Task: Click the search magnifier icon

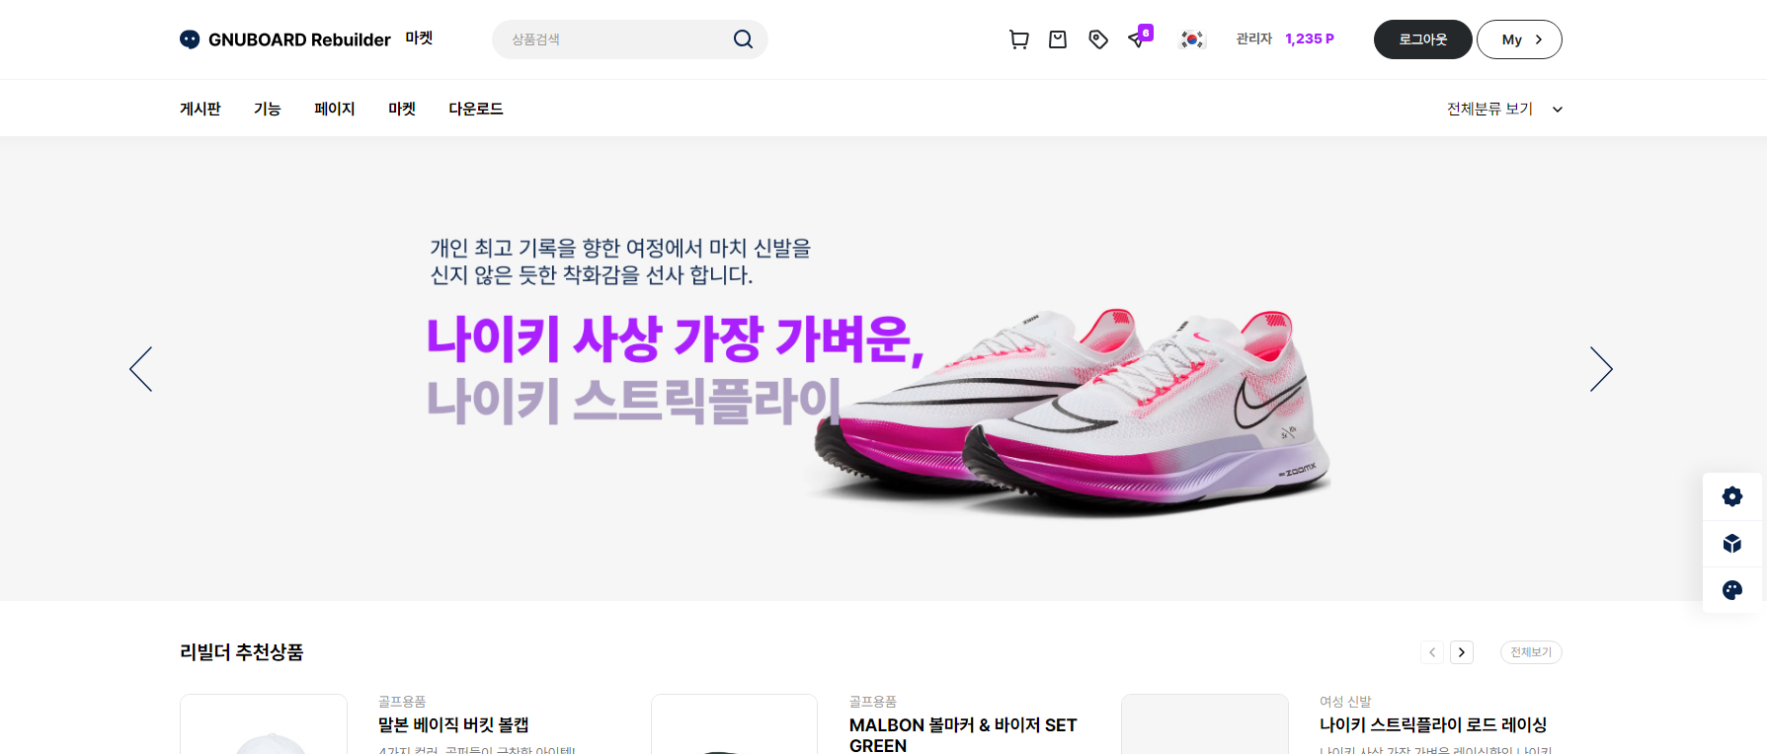Action: [743, 39]
